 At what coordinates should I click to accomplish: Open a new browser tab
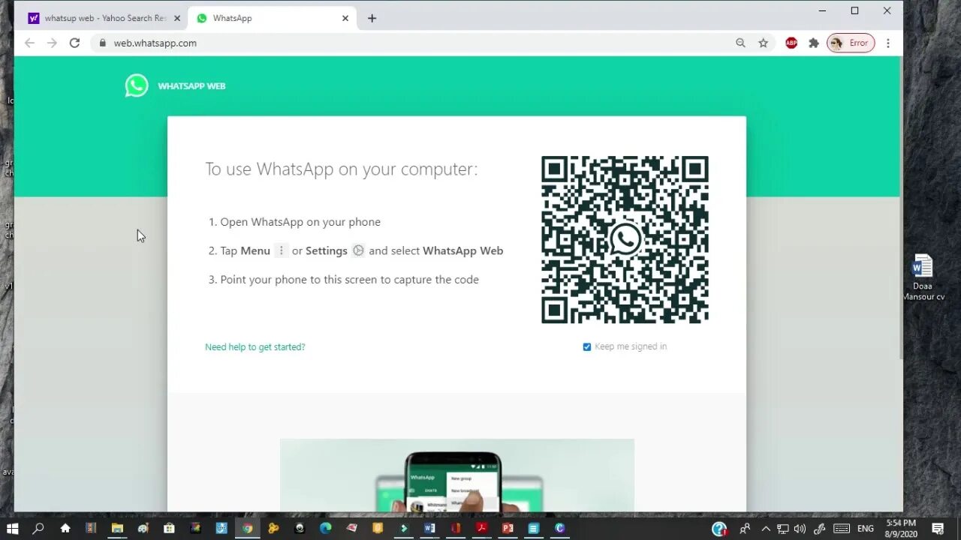point(372,18)
